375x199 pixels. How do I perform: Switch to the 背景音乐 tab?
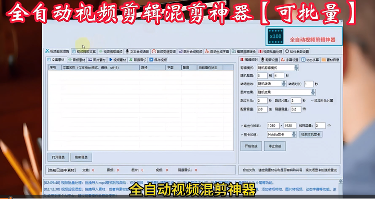(x=137, y=60)
